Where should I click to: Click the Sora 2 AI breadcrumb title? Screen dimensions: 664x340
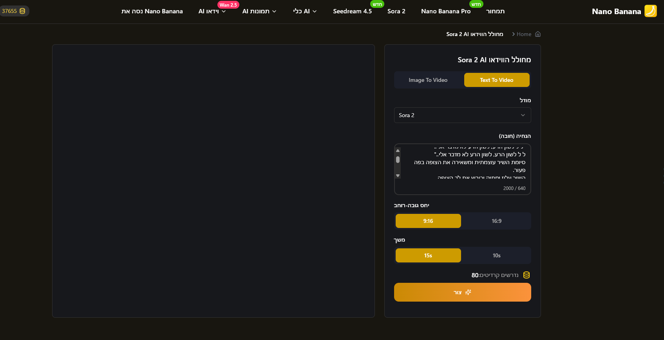click(x=475, y=34)
